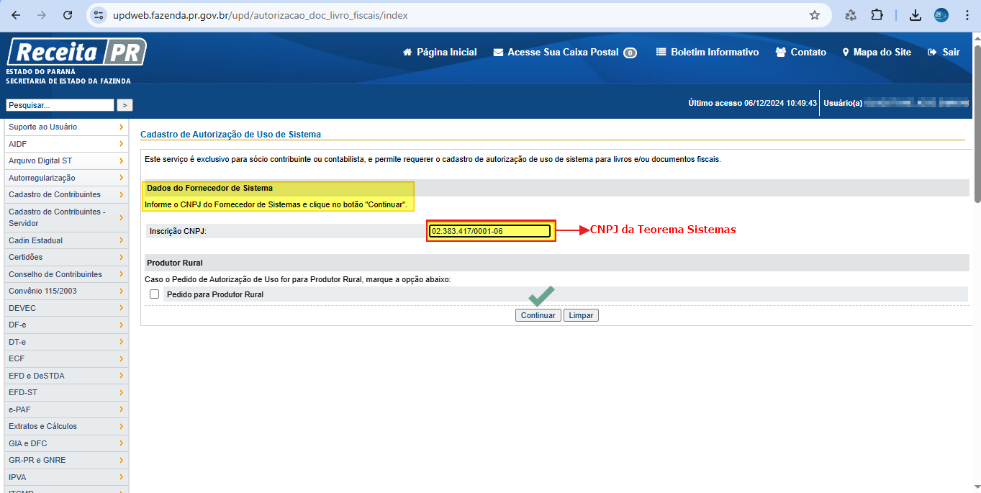Open Chrome three-dot menu
Image resolution: width=981 pixels, height=493 pixels.
click(967, 15)
